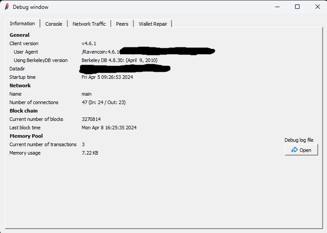Open the debug log file
The height and width of the screenshot is (233, 327).
tap(301, 150)
